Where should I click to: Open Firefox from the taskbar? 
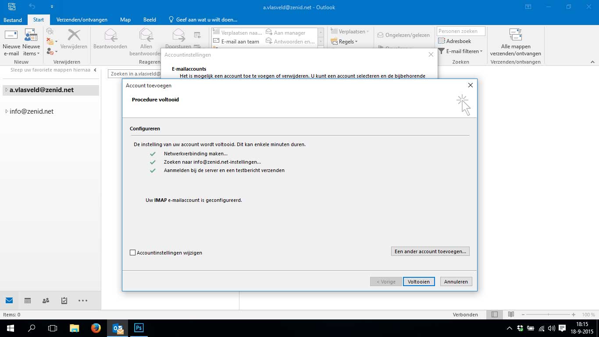(x=96, y=328)
